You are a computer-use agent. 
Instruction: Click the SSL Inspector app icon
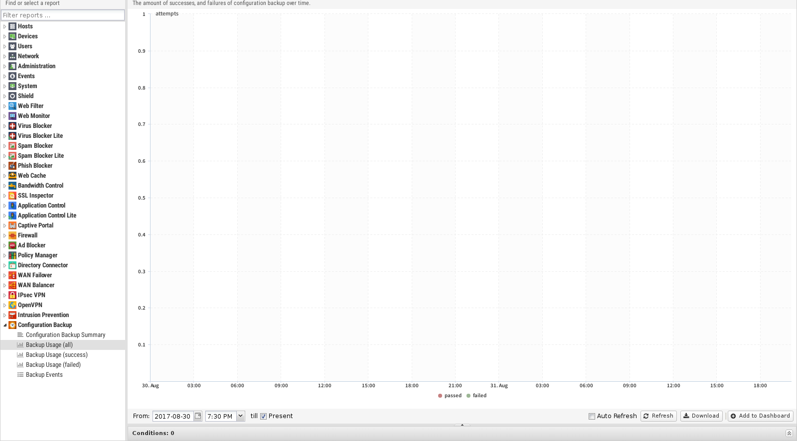pyautogui.click(x=12, y=196)
